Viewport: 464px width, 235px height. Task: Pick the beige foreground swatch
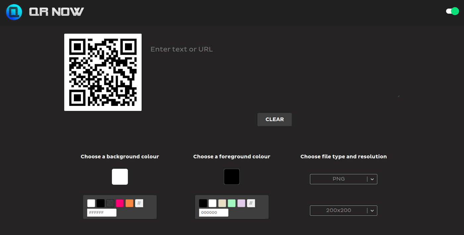tap(222, 203)
